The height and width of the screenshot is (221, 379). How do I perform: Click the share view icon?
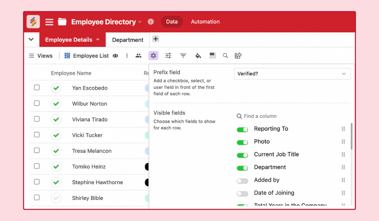point(238,55)
